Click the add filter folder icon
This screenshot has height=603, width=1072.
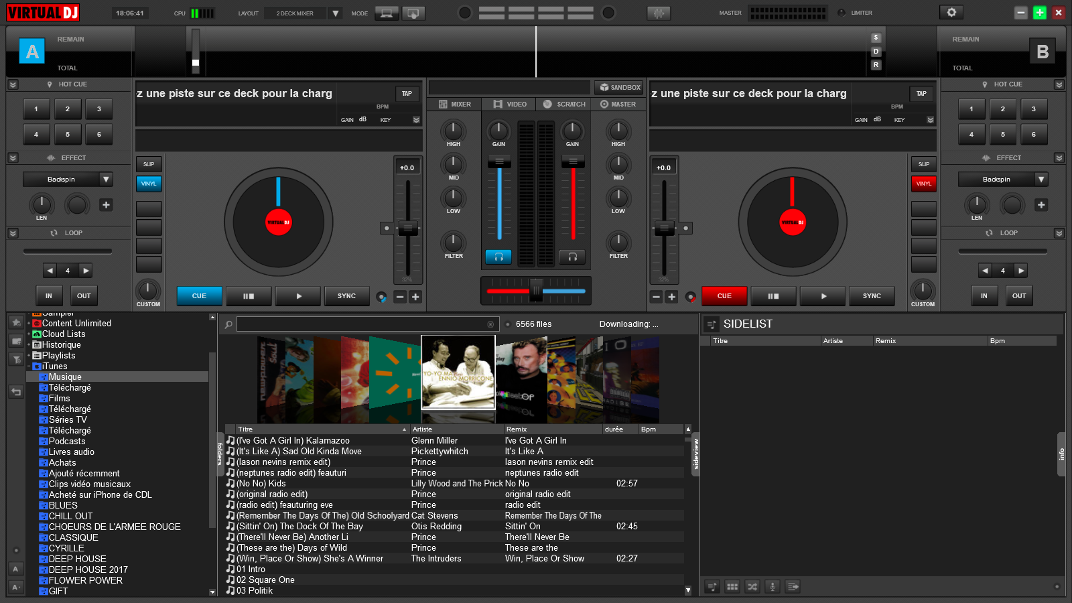coord(16,360)
